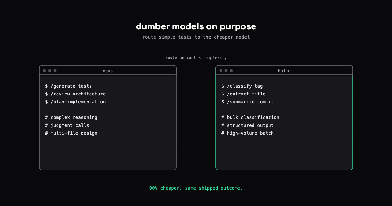This screenshot has height=206, width=392.
Task: Click the '/summarize commit' command line
Action: coord(248,102)
